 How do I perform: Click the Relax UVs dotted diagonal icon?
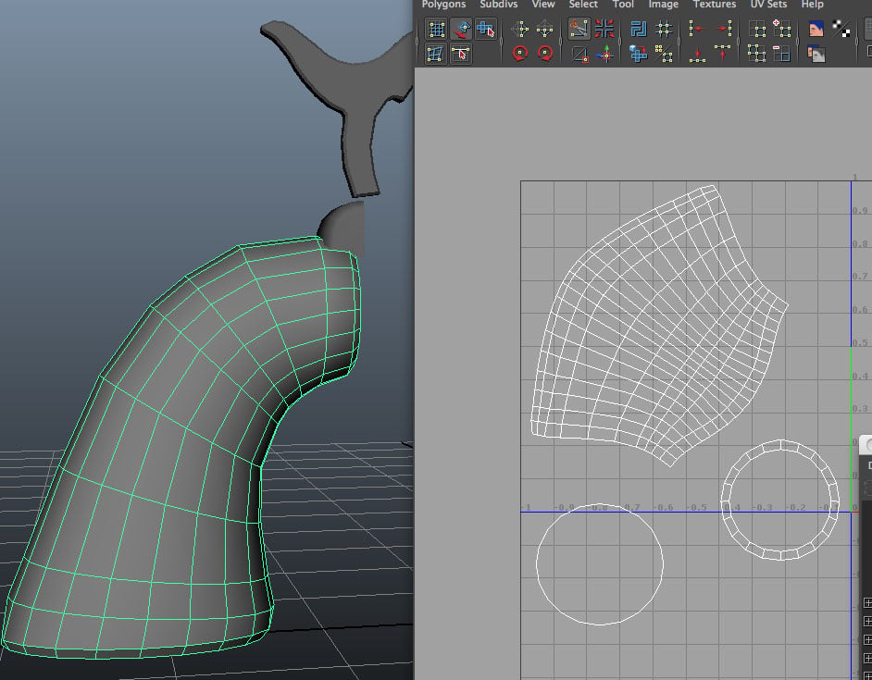(x=664, y=54)
